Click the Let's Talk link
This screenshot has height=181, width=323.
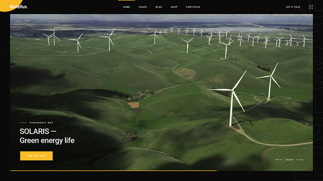tap(293, 7)
